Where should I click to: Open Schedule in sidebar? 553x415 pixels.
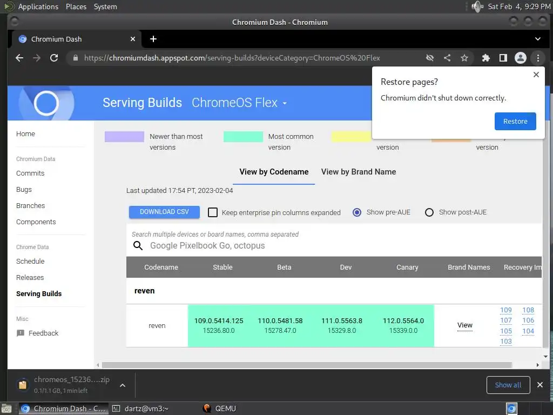[30, 262]
